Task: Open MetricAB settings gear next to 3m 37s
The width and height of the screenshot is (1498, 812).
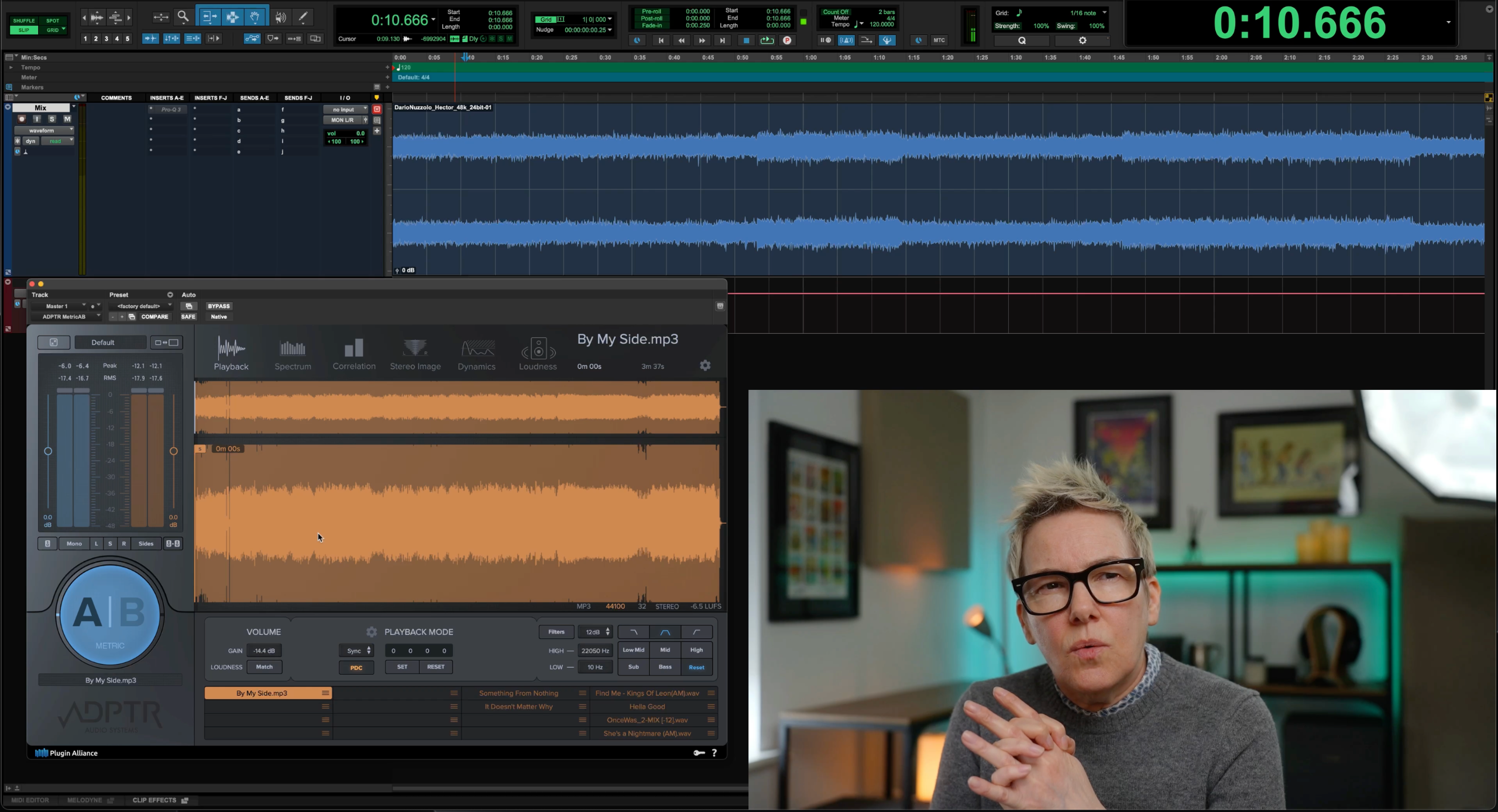Action: tap(705, 365)
